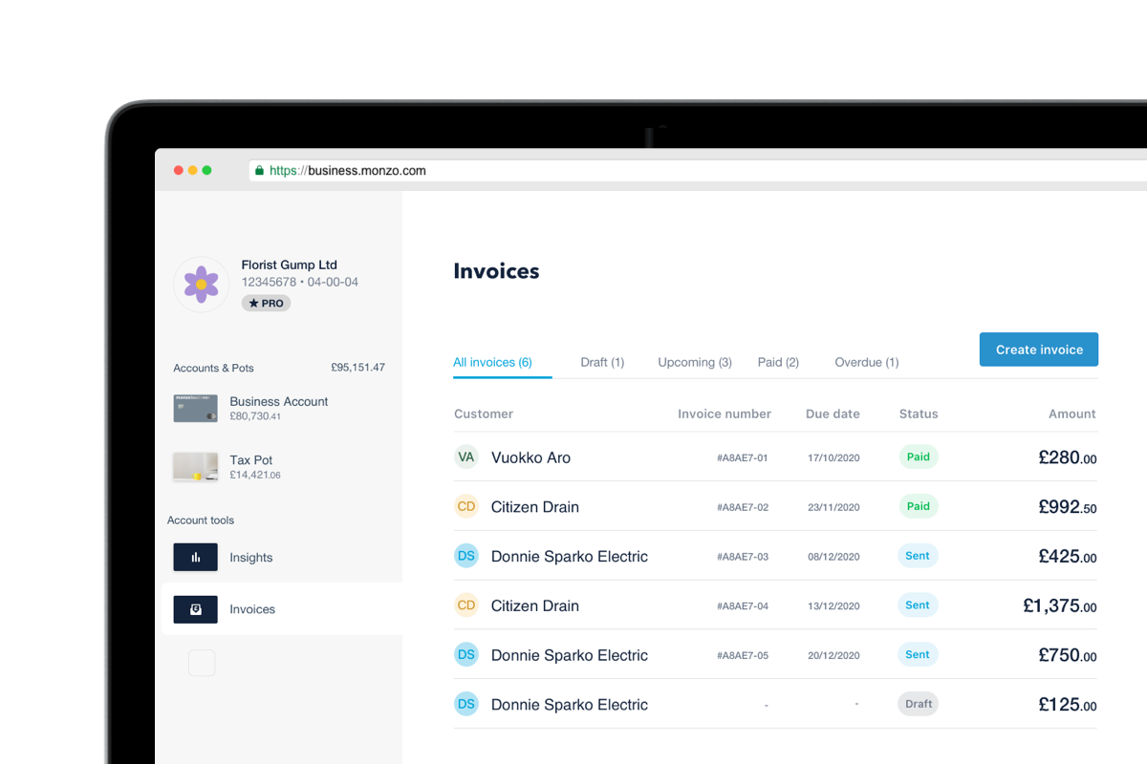1147x764 pixels.
Task: Switch to the Draft invoices tab
Action: tap(602, 362)
